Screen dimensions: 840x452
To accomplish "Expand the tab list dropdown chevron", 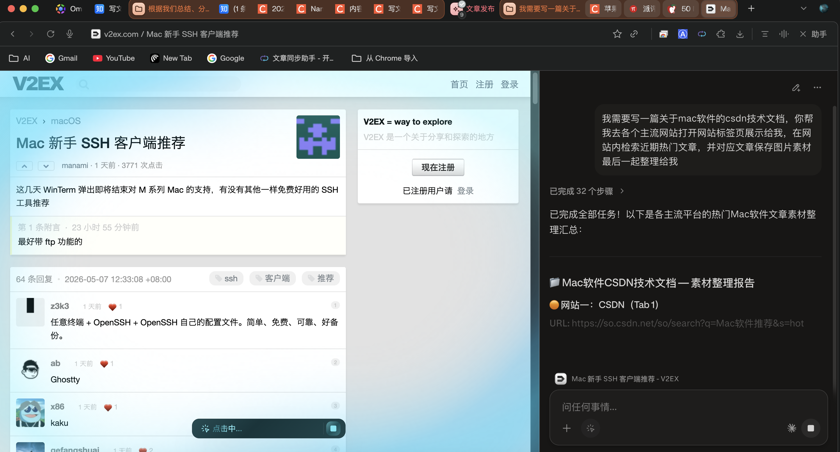I will pyautogui.click(x=803, y=8).
